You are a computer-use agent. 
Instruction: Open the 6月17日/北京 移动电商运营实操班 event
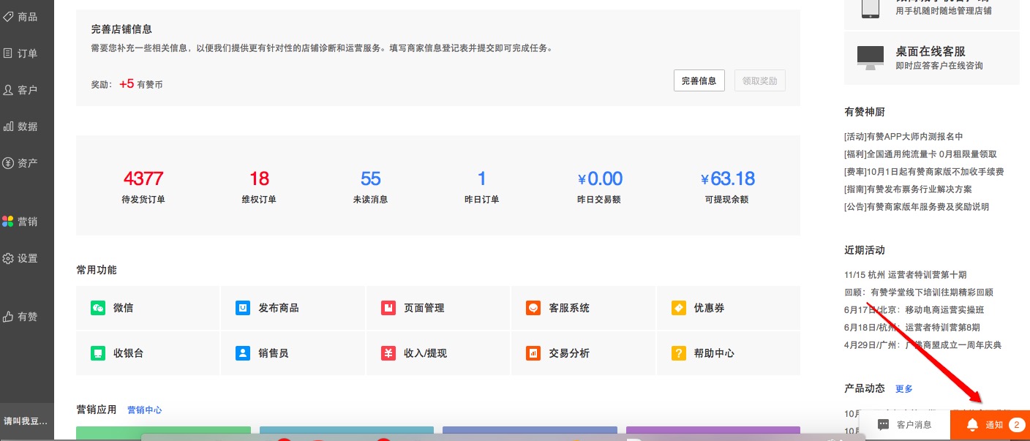point(914,310)
